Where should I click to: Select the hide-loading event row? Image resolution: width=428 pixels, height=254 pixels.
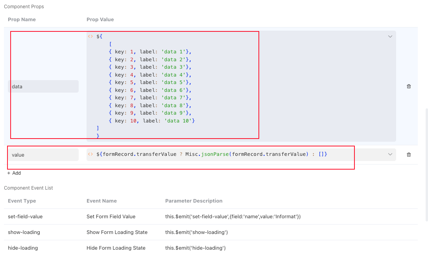tap(118, 248)
